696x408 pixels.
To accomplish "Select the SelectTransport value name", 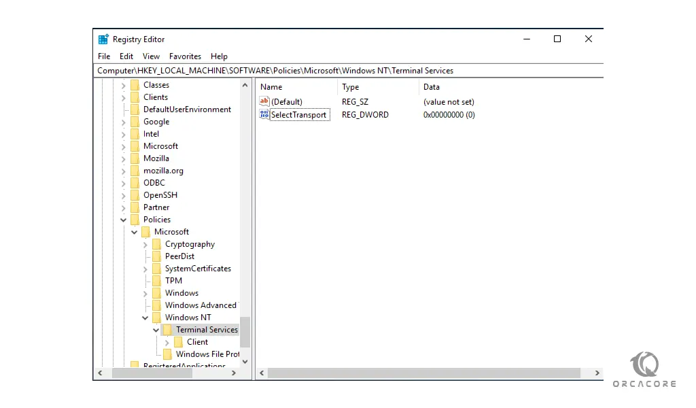I will [299, 114].
